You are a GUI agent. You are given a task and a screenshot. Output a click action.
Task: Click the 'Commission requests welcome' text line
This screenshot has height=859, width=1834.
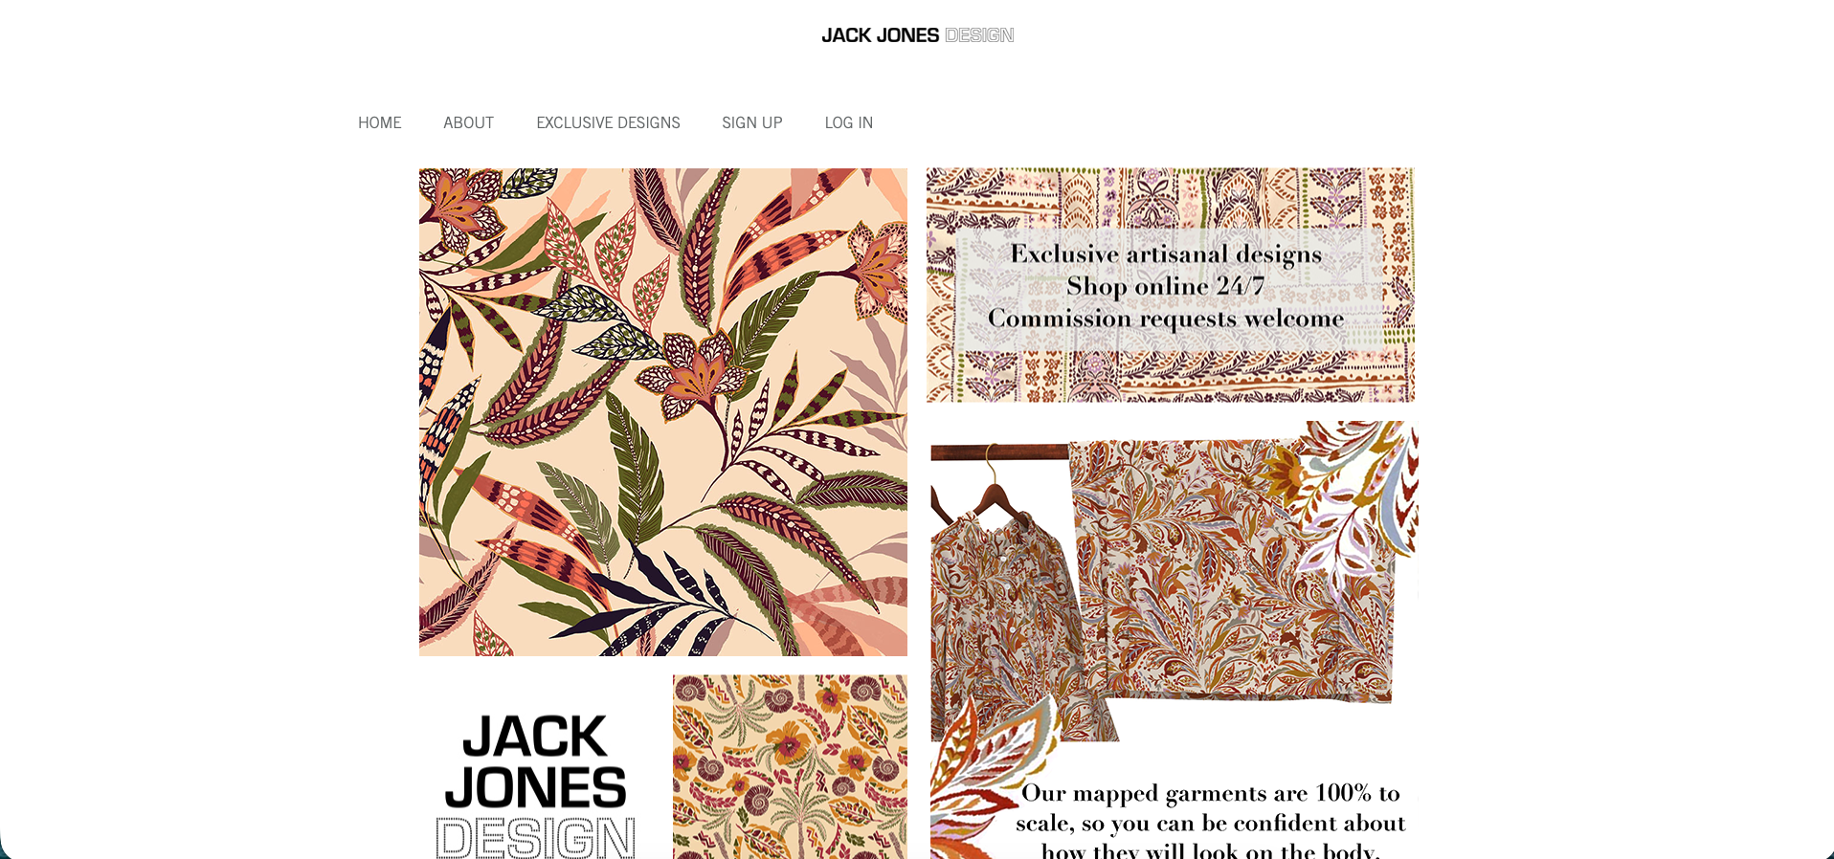1166,319
